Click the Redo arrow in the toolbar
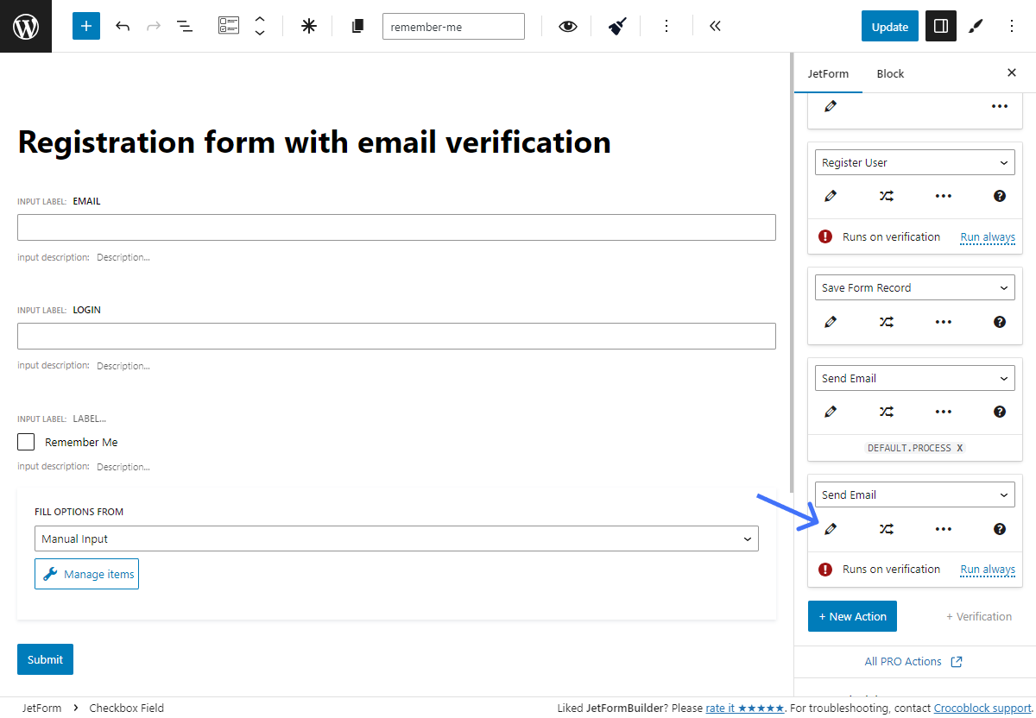Image resolution: width=1036 pixels, height=718 pixels. [x=153, y=26]
